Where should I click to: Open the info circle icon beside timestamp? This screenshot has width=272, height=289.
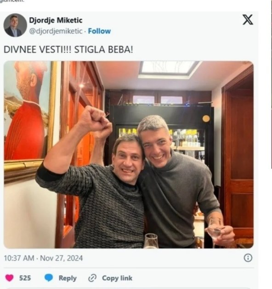[248, 258]
